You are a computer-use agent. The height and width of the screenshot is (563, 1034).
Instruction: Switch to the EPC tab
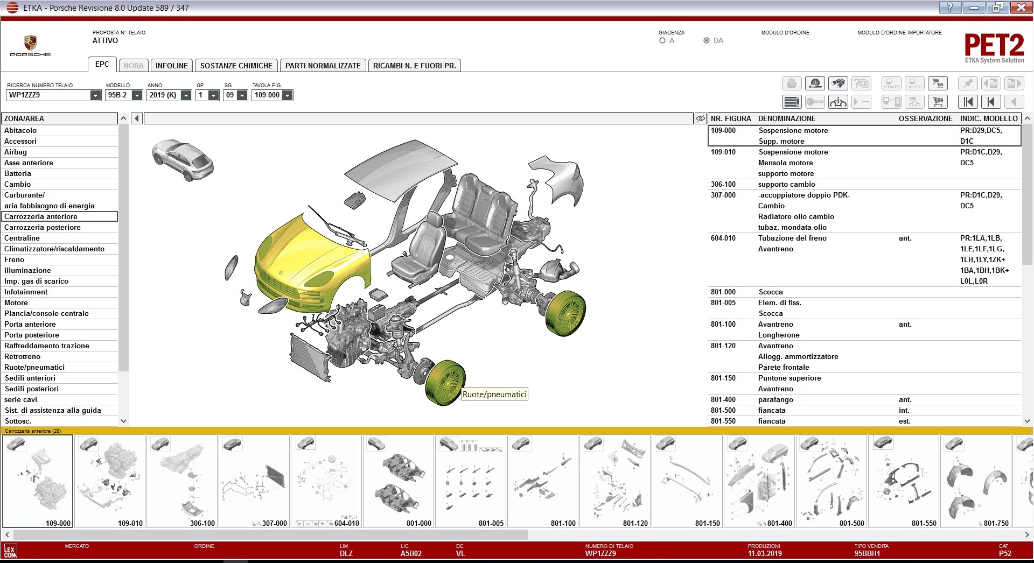click(102, 65)
